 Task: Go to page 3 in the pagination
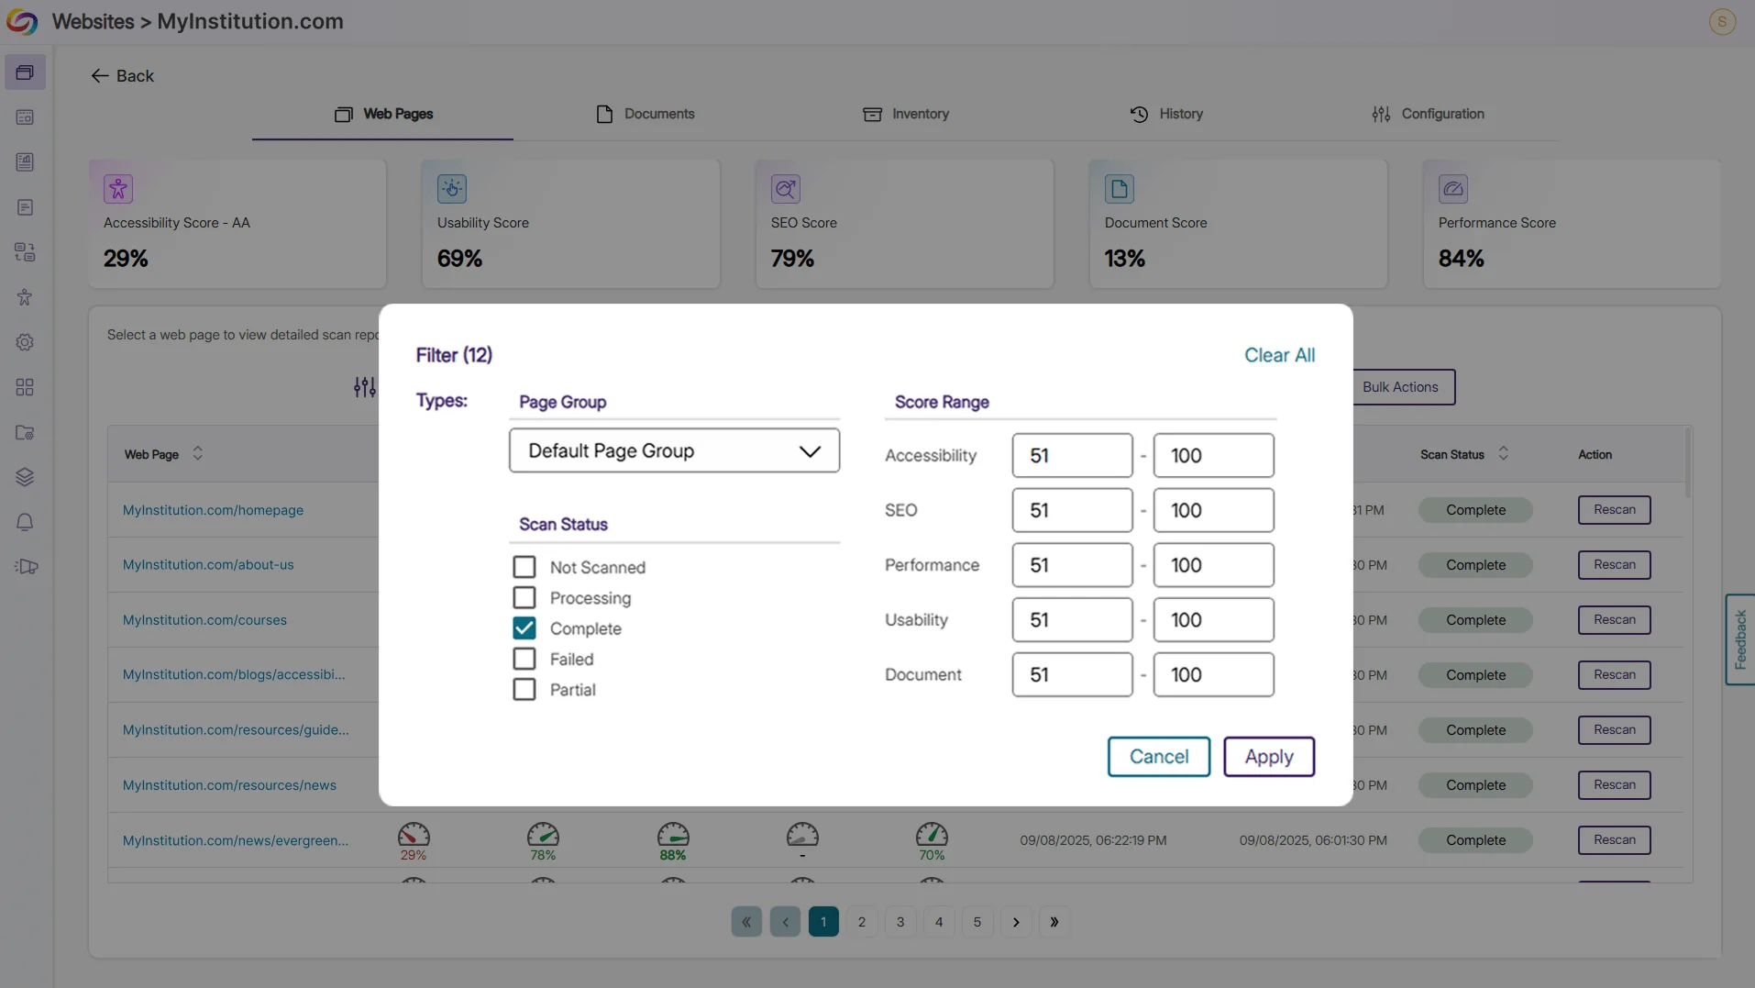pos(900,922)
